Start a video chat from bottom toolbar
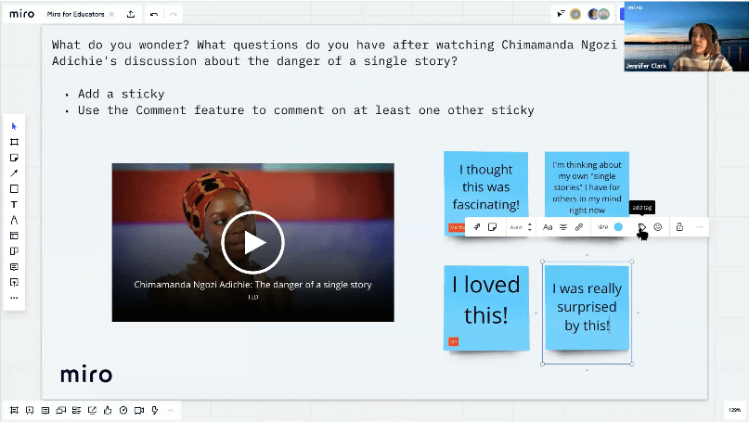Screen dimensions: 749x422 139,410
